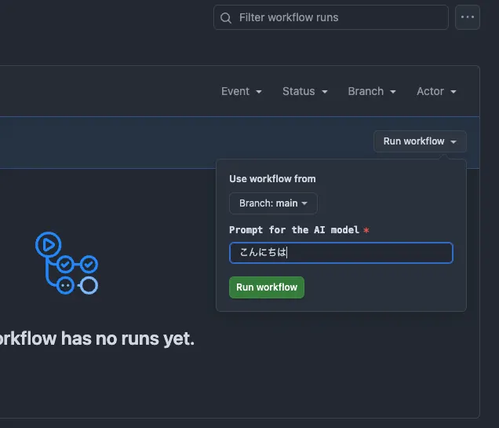This screenshot has height=428, width=499.
Task: Open the Branch filter dropdown in the header
Action: (372, 91)
